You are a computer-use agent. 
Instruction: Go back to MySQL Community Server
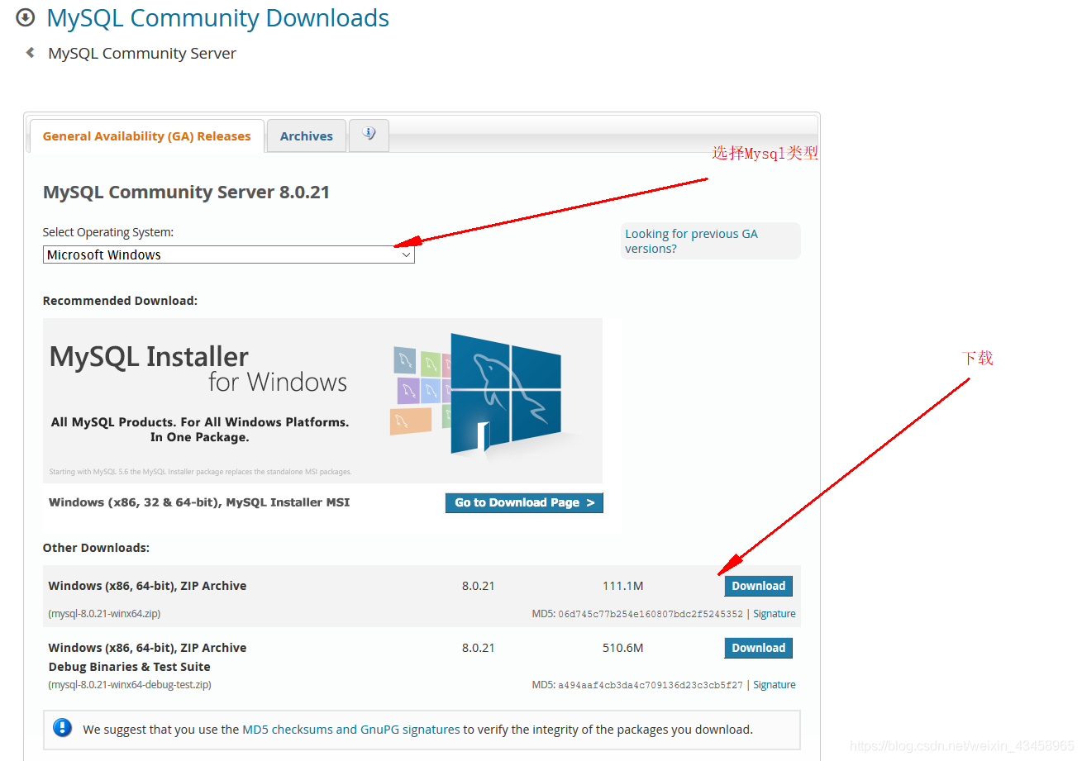coord(142,53)
